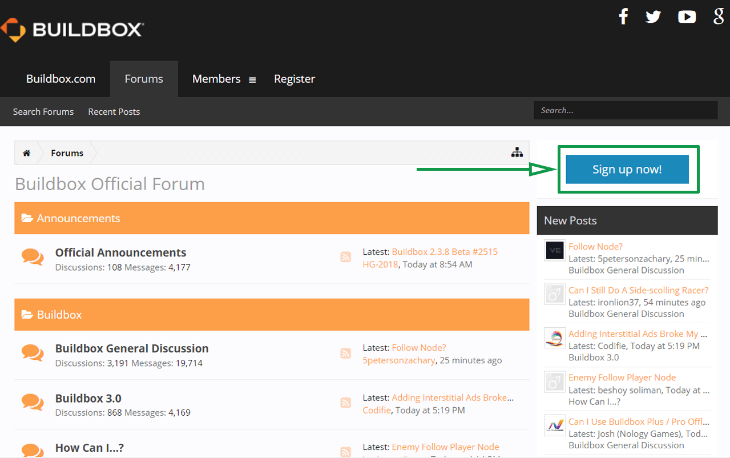This screenshot has width=730, height=458.
Task: Click avatar beside Side-scolling Racer post
Action: coord(555,294)
